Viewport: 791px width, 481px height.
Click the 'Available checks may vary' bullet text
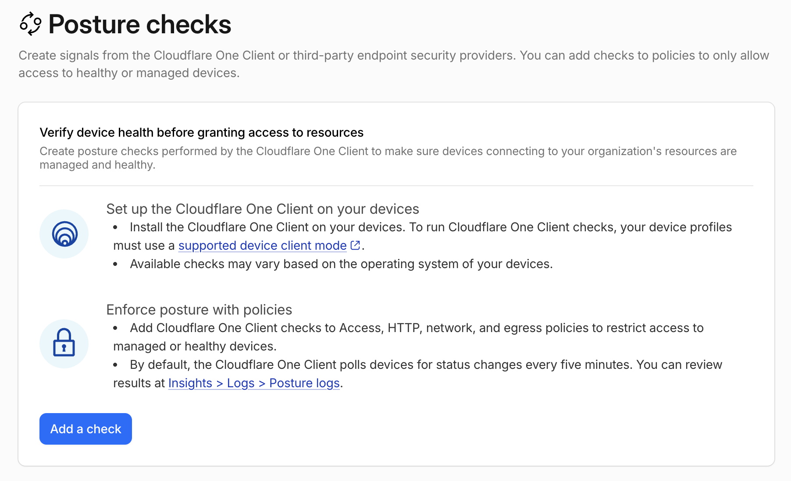pos(341,264)
